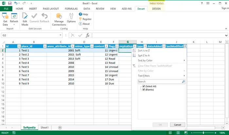The height and width of the screenshot is (135, 229).
Task: Click the Excel help question mark
Action: pos(202,3)
